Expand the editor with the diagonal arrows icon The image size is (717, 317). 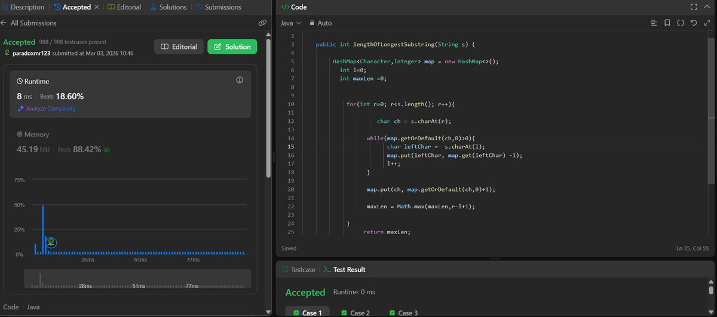pos(707,23)
